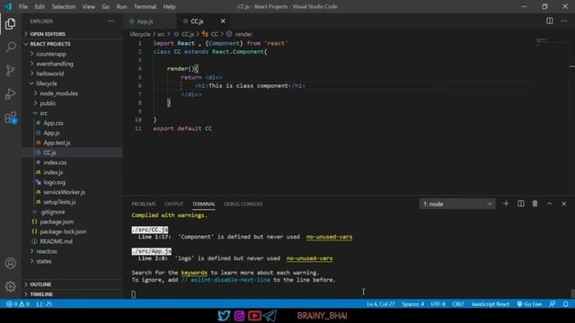
Task: Open README.md in the file tree
Action: 56,241
